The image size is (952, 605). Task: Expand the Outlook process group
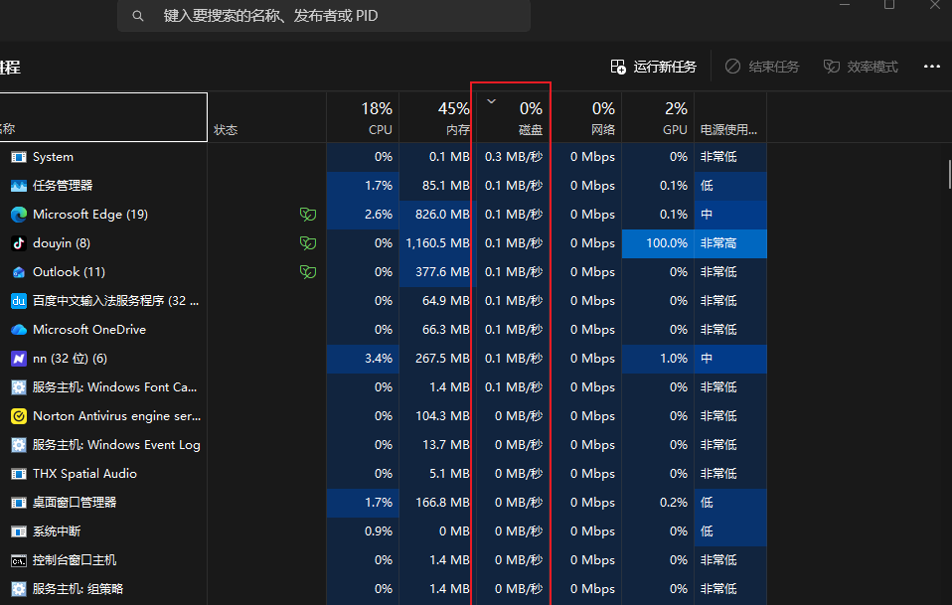[5, 271]
